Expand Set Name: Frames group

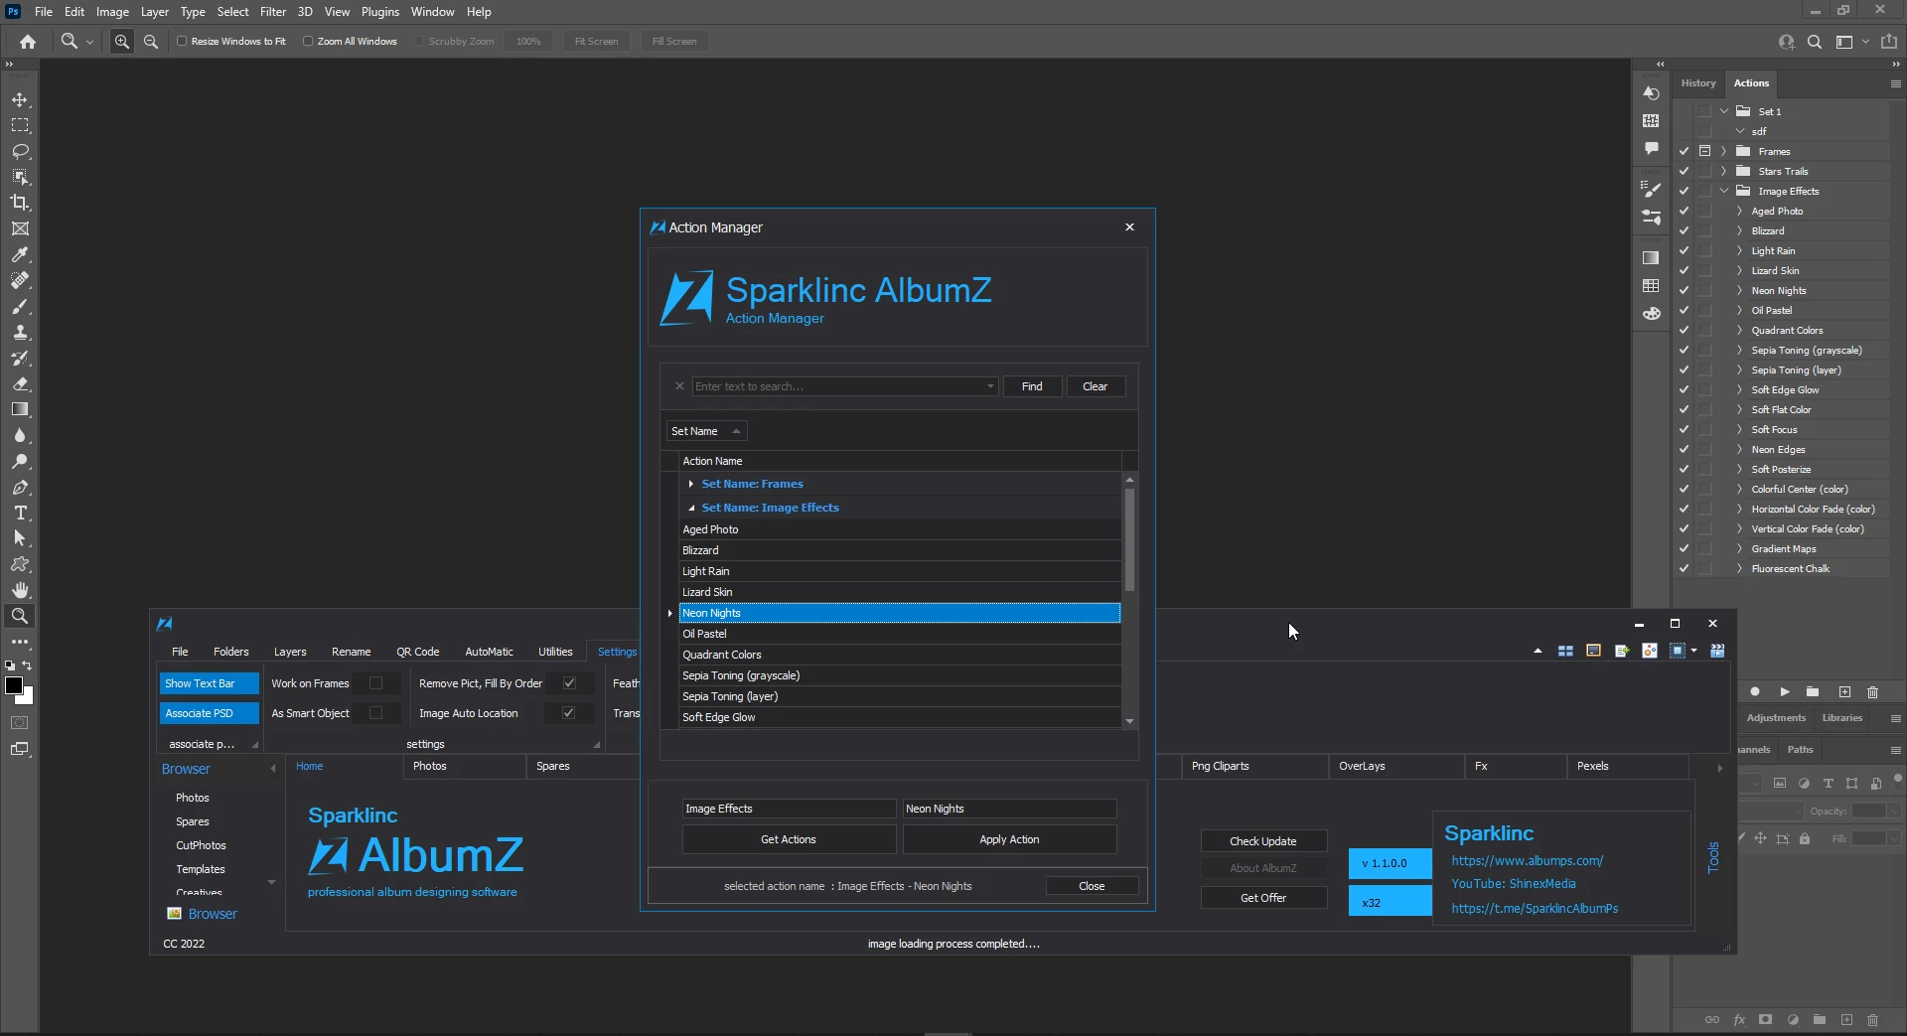[691, 484]
